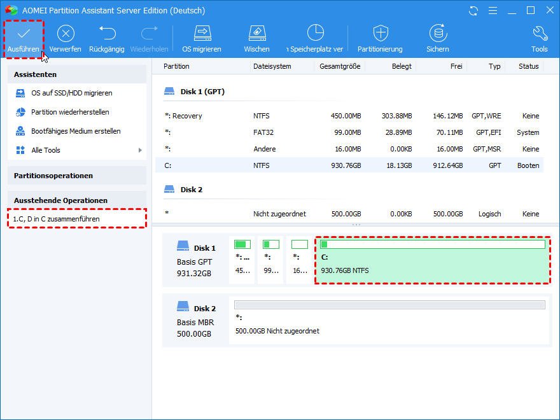
Task: Click the C: 930.76GB partition block
Action: [432, 260]
